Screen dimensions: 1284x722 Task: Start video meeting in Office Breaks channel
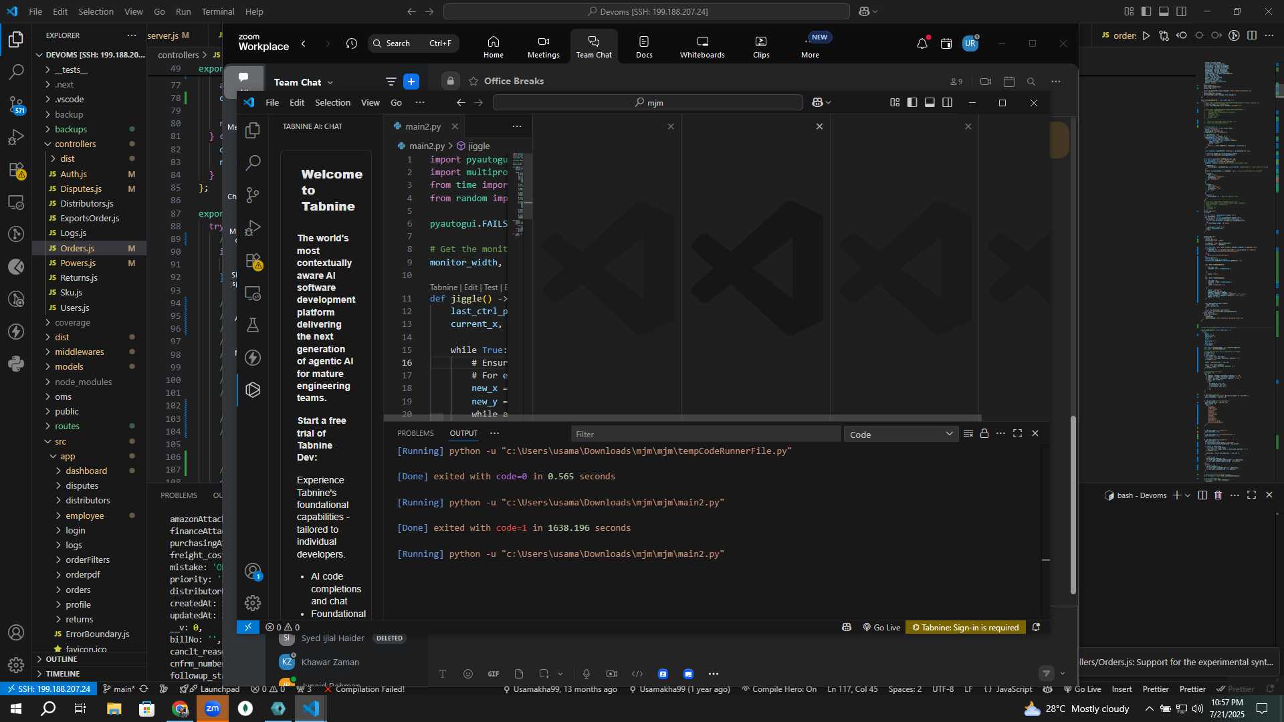(x=986, y=82)
